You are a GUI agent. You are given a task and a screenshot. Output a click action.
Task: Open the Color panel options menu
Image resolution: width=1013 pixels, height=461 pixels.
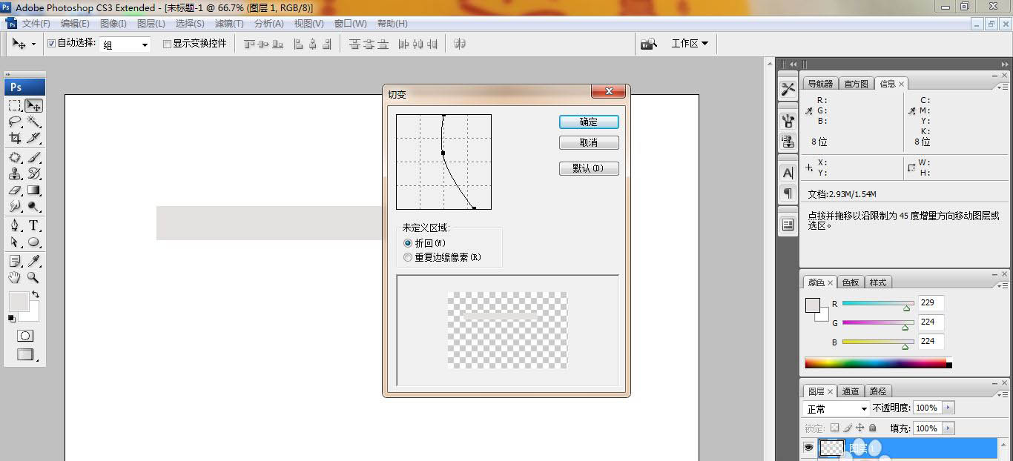point(1003,285)
